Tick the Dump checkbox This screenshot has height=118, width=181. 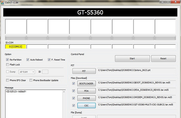(7, 72)
